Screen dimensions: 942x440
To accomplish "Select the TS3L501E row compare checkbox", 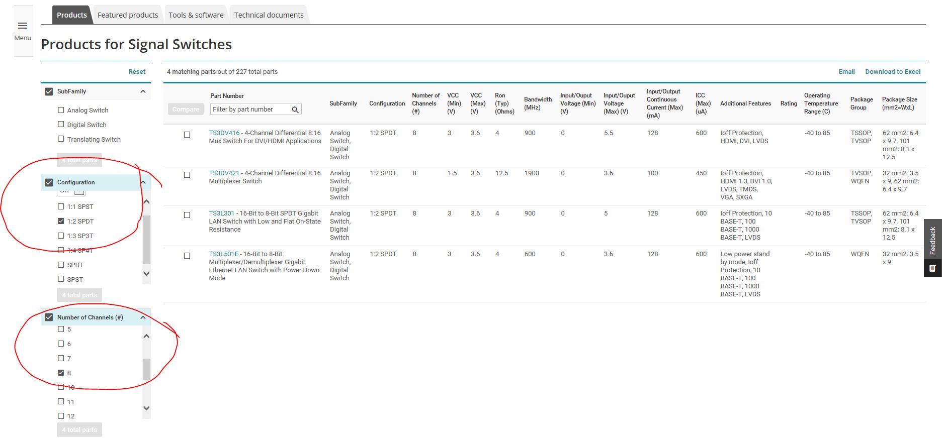I will [x=187, y=256].
